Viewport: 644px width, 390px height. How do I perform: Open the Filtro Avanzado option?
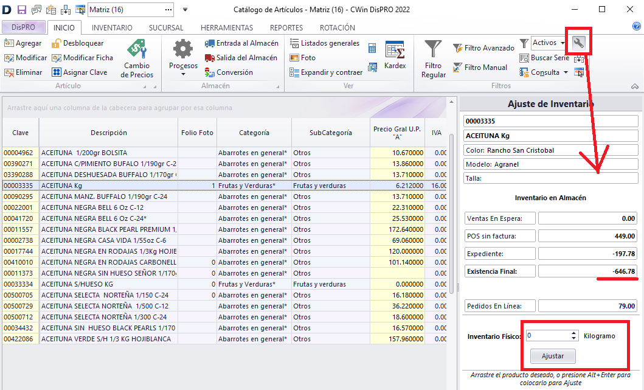click(483, 48)
